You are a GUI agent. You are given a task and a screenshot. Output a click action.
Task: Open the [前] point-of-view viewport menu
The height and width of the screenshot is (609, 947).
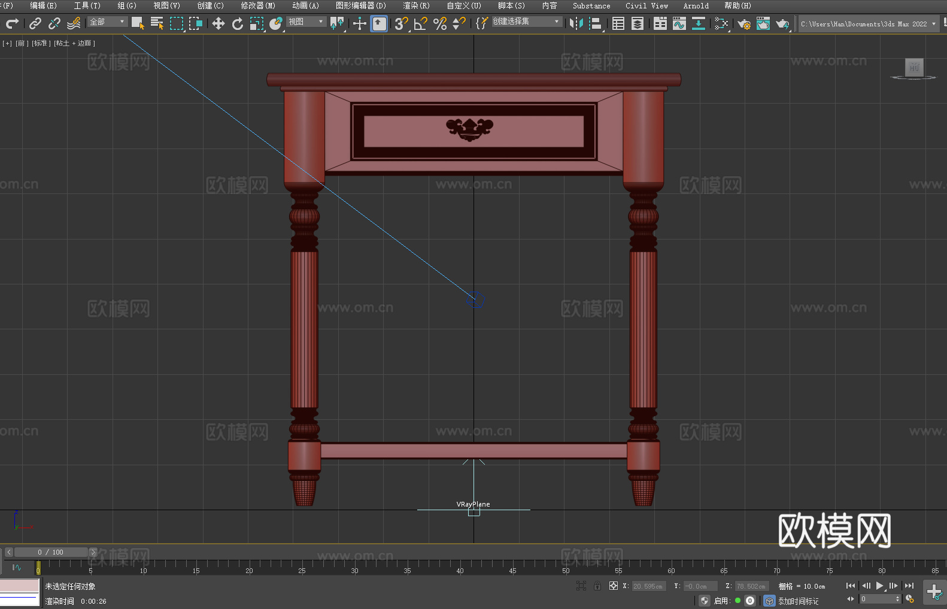22,43
